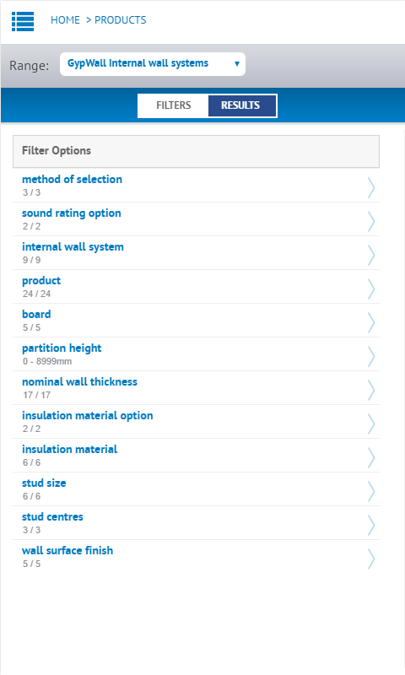Viewport: 405px width, 675px height.
Task: Select the stud centres filter
Action: pyautogui.click(x=197, y=522)
